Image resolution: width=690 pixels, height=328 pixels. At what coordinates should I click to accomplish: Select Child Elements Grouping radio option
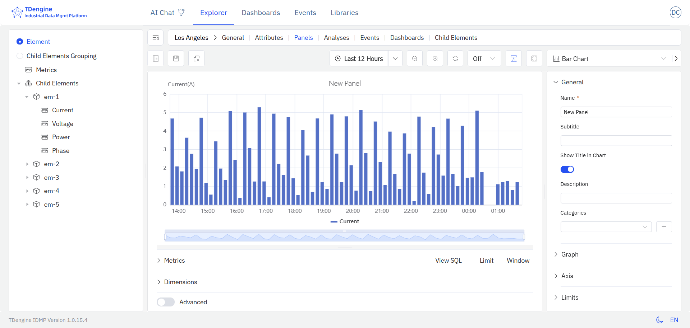[x=20, y=56]
